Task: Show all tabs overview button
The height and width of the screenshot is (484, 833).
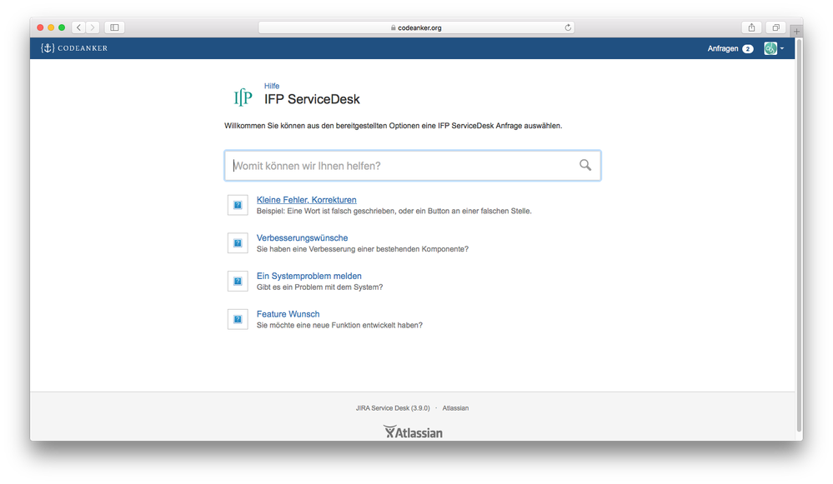Action: tap(775, 27)
